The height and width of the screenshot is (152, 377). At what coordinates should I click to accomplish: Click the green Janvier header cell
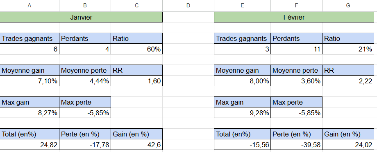[x=81, y=17]
